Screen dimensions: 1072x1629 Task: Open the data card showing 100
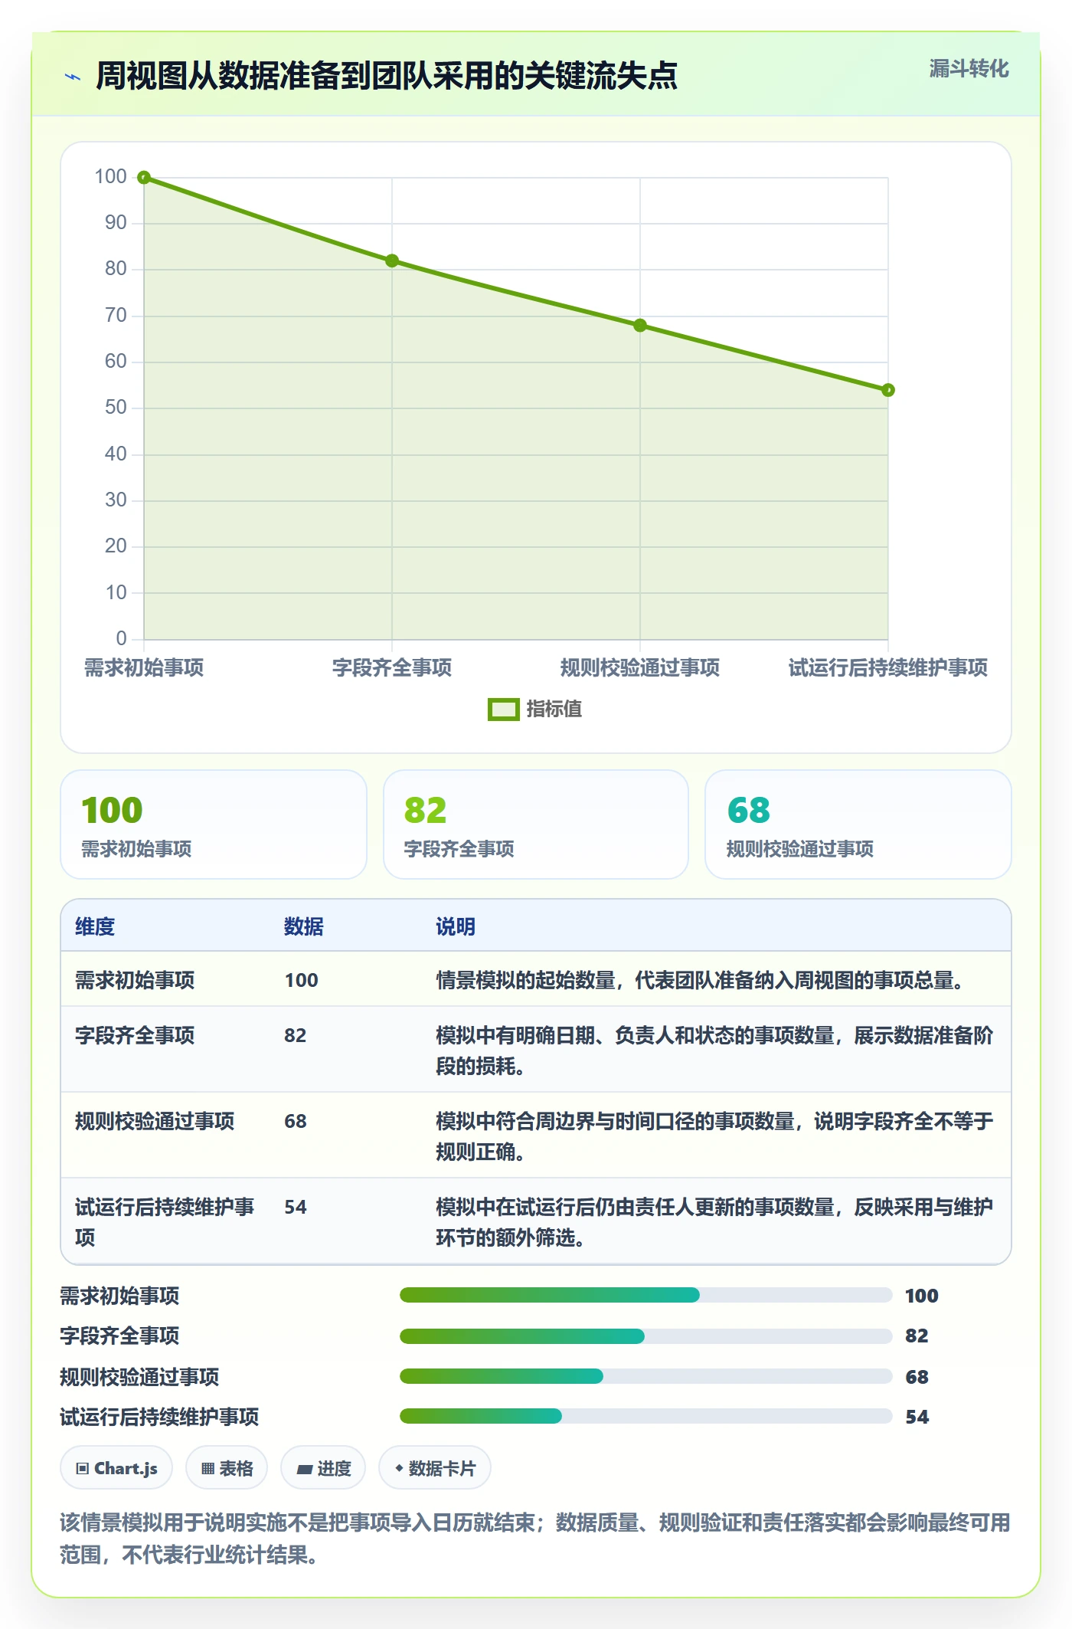214,824
